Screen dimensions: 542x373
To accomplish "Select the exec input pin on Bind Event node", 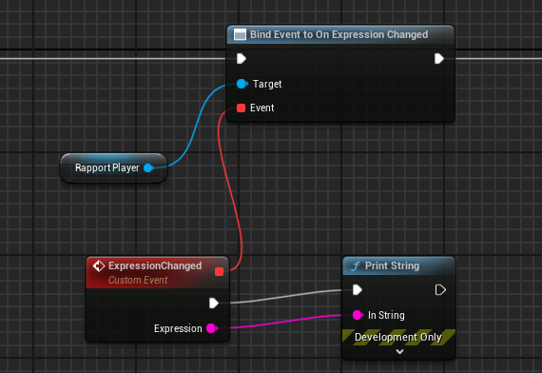I will [x=242, y=59].
